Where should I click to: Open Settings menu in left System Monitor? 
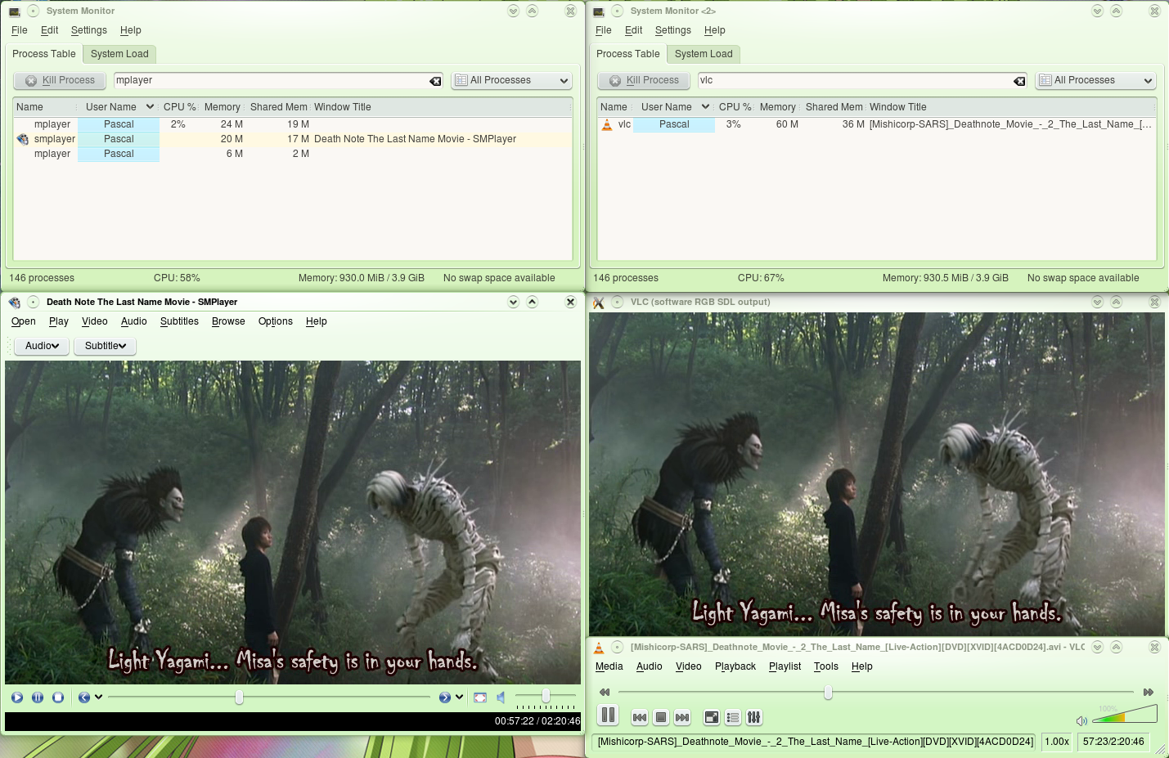[x=89, y=30]
